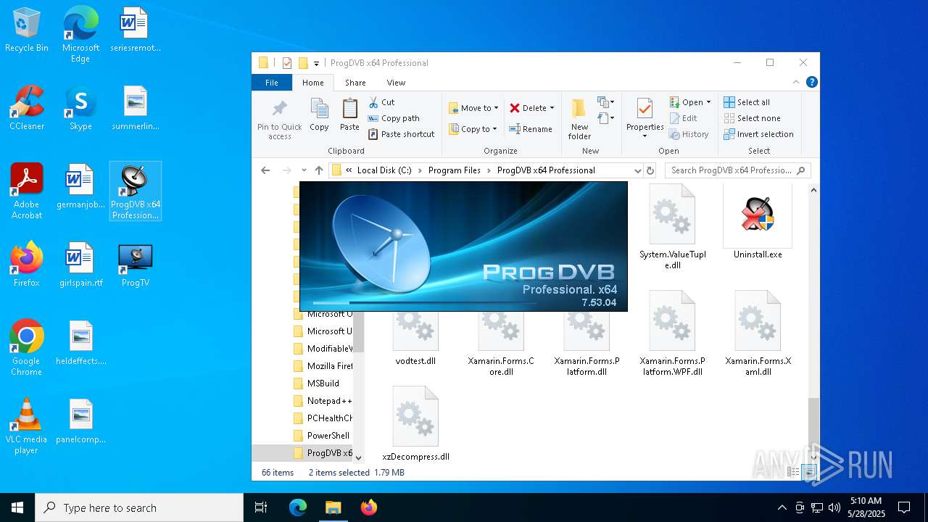Open the Move to dropdown
The width and height of the screenshot is (928, 522).
(x=473, y=108)
